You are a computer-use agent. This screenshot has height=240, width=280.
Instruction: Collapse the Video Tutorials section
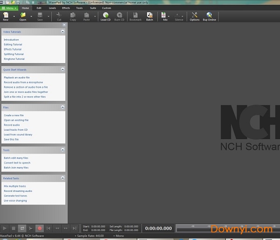(x=63, y=32)
